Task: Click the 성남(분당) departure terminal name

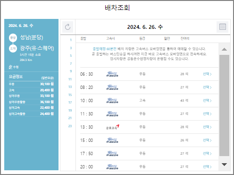Action: 32,37
